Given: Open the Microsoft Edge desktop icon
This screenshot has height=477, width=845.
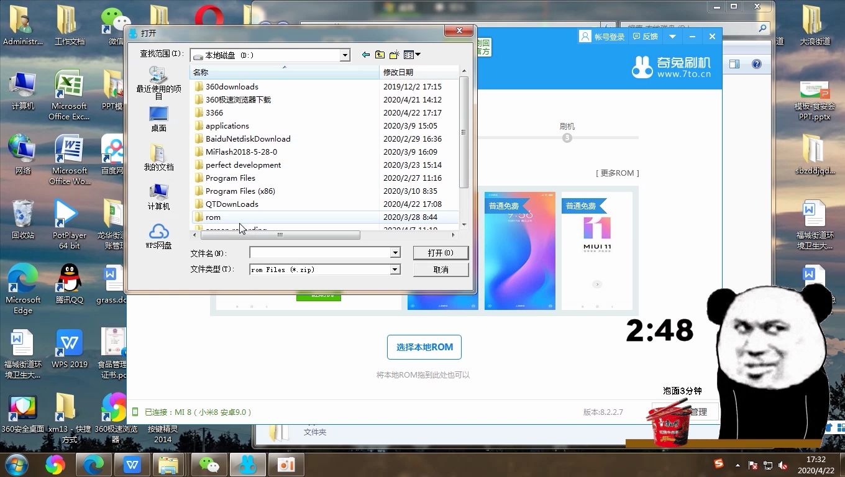Looking at the screenshot, I should point(23,289).
